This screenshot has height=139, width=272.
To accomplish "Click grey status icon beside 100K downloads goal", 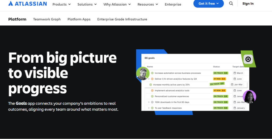I will pos(152,102).
